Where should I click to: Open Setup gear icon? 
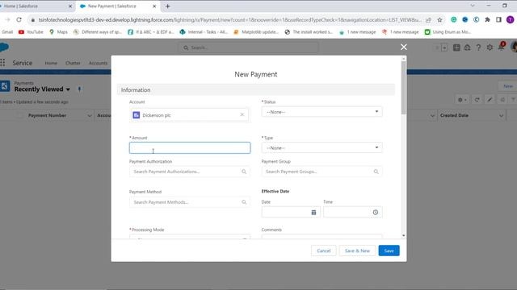coord(490,48)
